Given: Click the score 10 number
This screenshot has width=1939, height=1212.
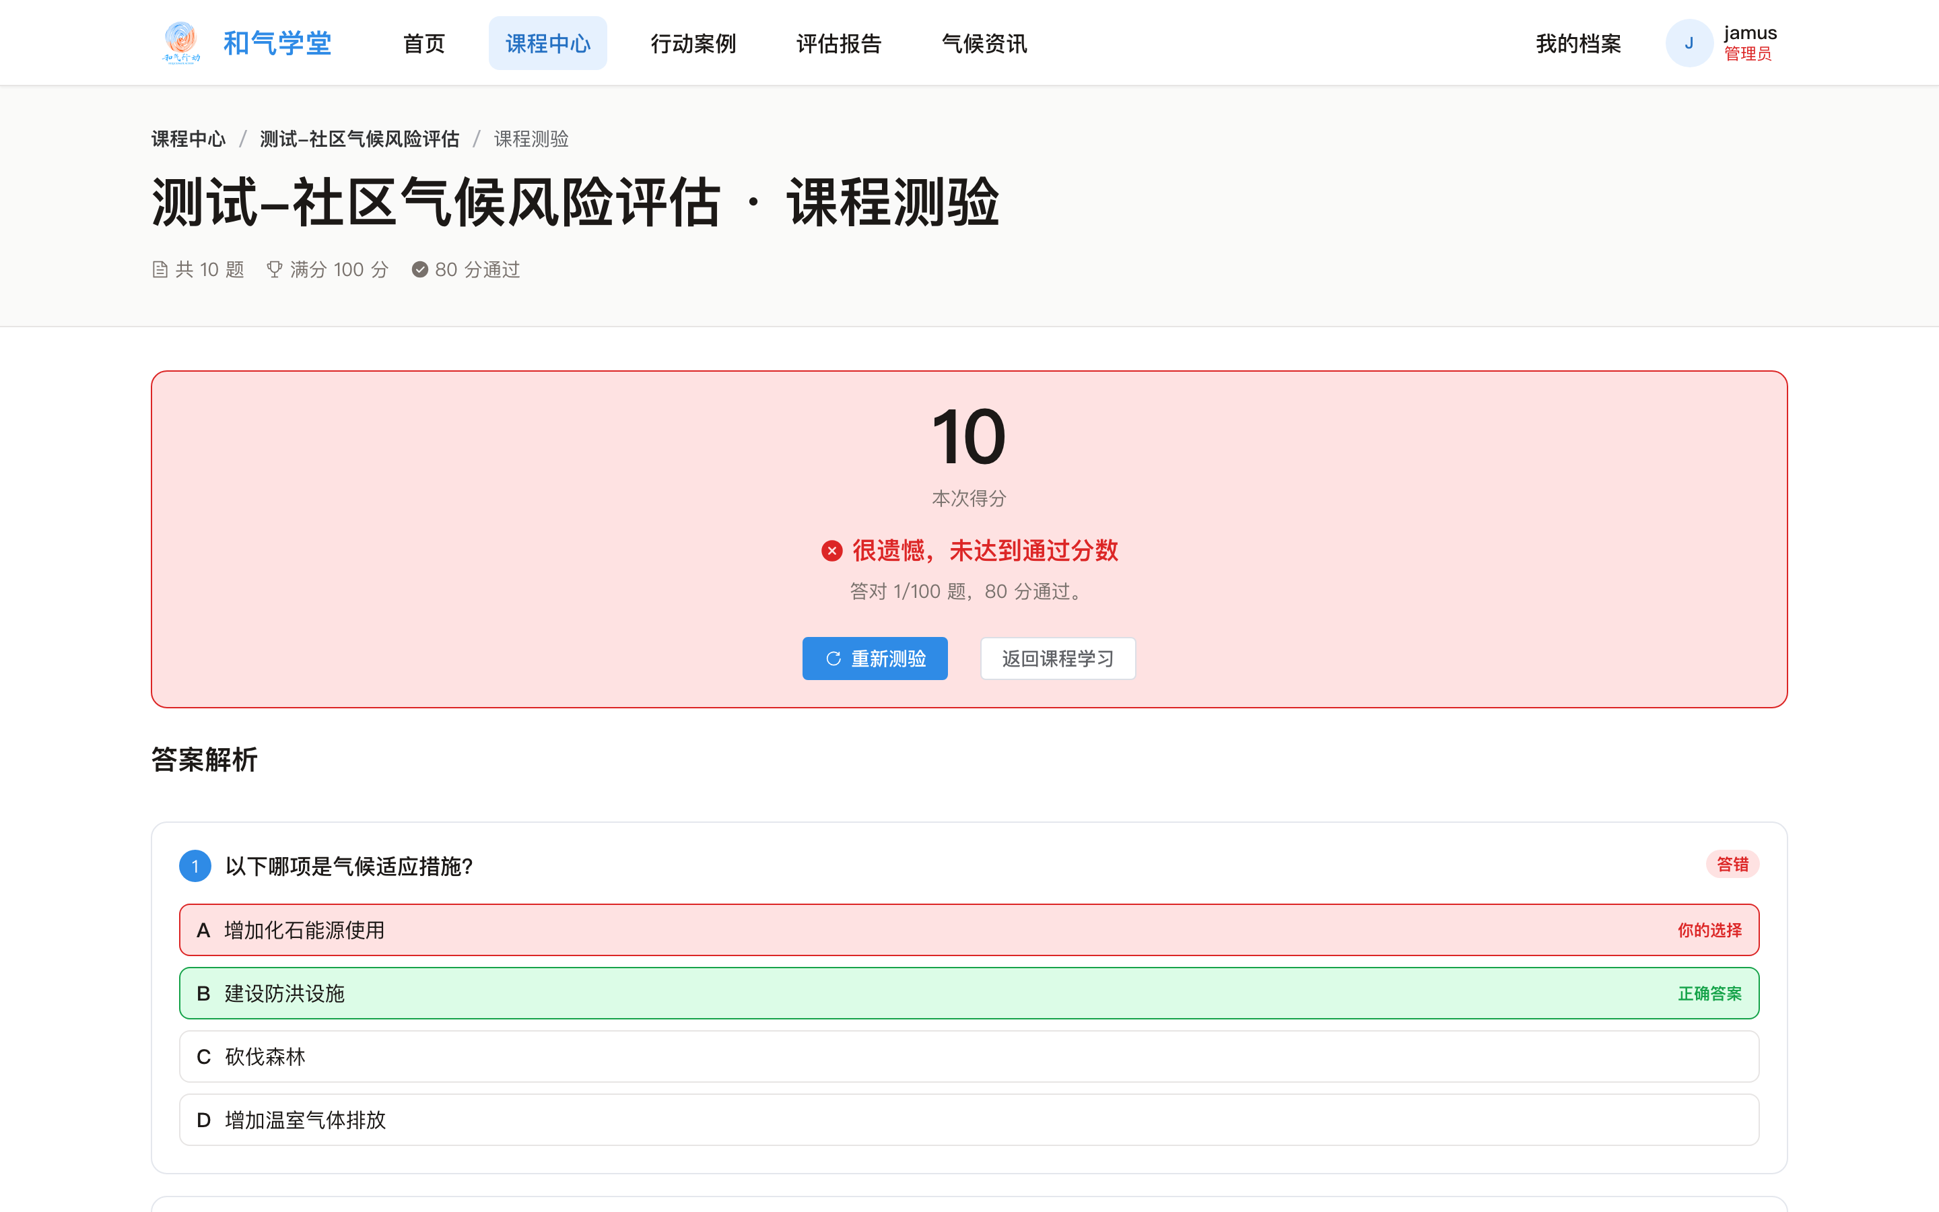Looking at the screenshot, I should pos(969,437).
